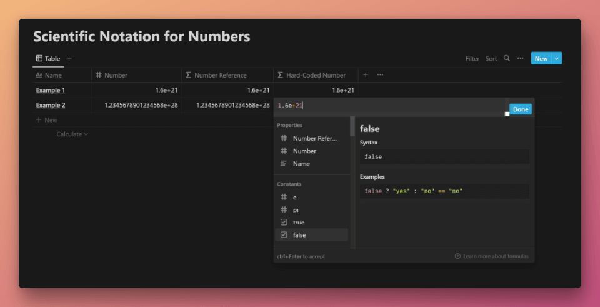
Task: Open the Name column header
Action: pyautogui.click(x=62, y=75)
